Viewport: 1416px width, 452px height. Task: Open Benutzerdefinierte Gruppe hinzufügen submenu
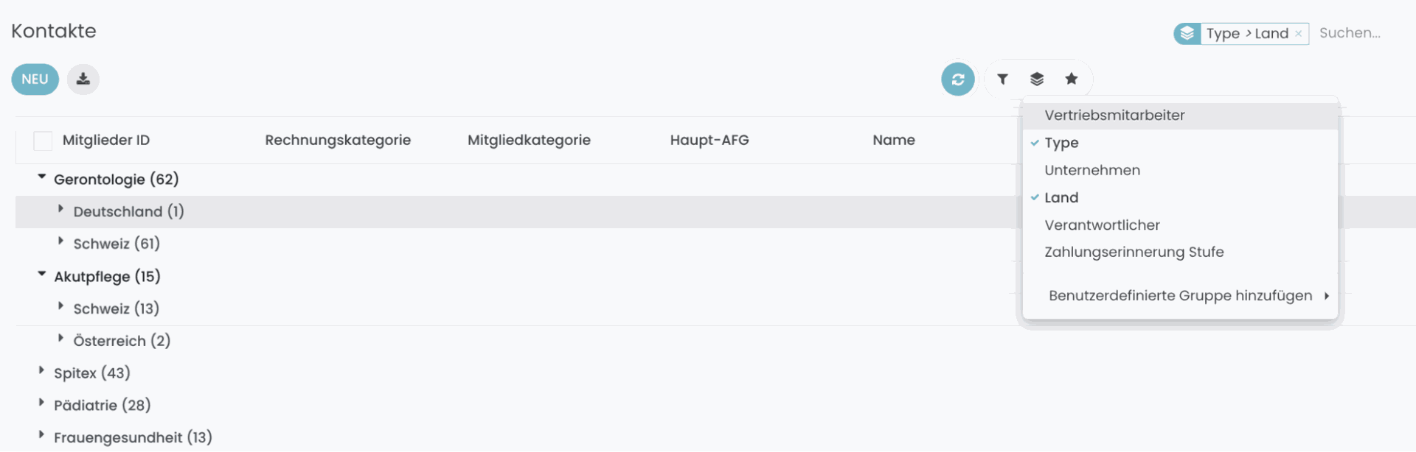click(x=1180, y=296)
